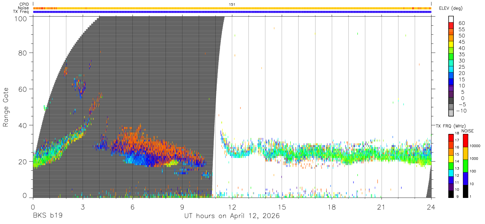This screenshot has height=224, width=485.
Task: Click the UT hours on April 12, 2026 title
Action: [x=232, y=216]
